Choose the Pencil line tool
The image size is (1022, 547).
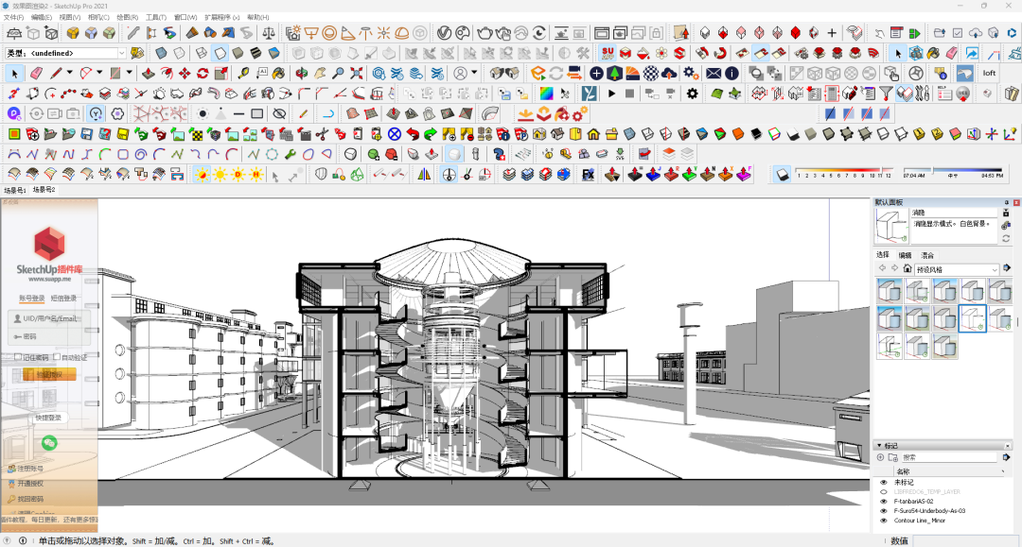(56, 74)
